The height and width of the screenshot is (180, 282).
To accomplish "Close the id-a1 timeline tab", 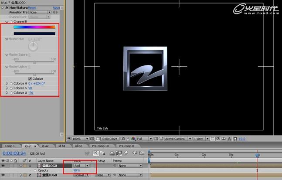I will coord(35,146).
